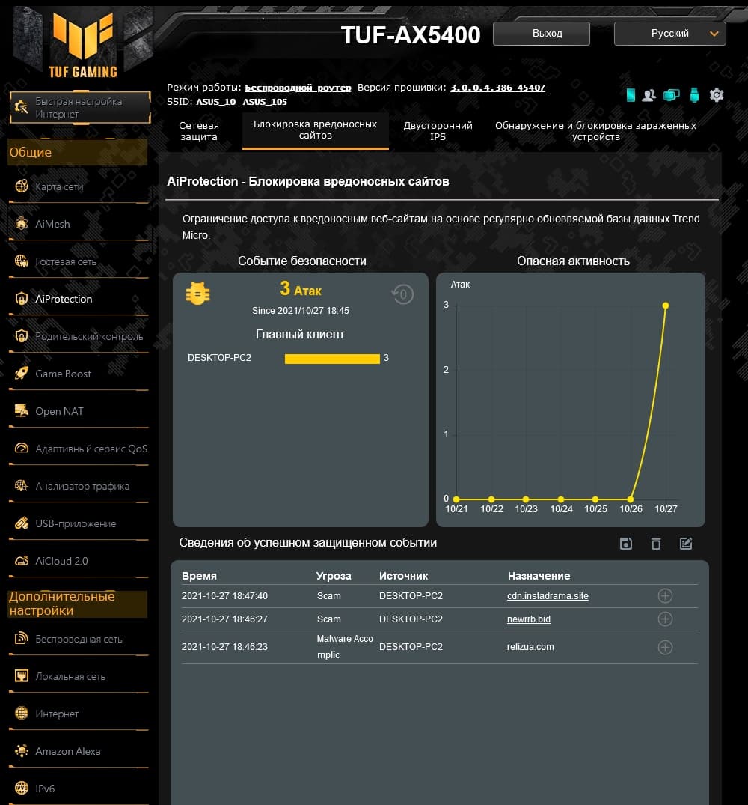Select the AiProtection shield icon
The width and height of the screenshot is (748, 805).
22,299
